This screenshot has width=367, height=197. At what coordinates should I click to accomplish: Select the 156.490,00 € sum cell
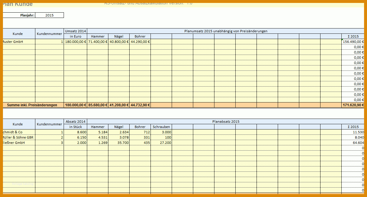(x=353, y=41)
